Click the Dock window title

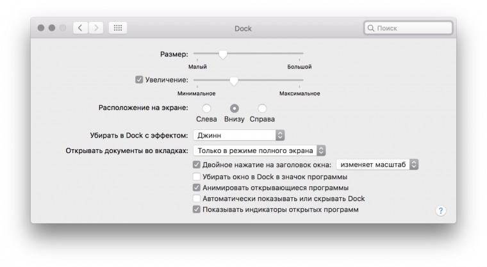pyautogui.click(x=243, y=29)
